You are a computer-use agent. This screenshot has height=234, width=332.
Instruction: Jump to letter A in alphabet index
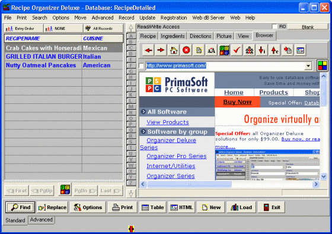click(131, 36)
